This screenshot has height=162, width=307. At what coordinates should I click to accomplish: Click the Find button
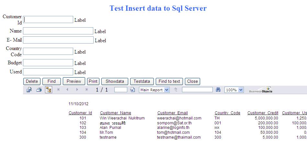point(52,81)
